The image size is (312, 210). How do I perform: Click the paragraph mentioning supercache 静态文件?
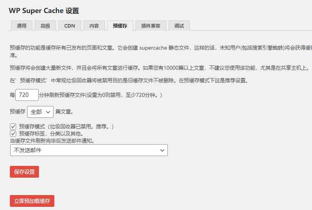(161, 51)
